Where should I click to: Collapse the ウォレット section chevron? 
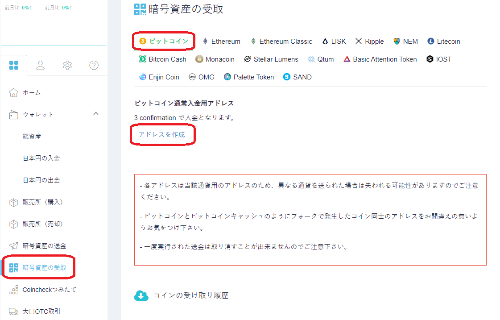(96, 113)
